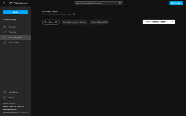186x116 pixels.
Task: Open the Contact footer link
Action: pyautogui.click(x=6, y=106)
